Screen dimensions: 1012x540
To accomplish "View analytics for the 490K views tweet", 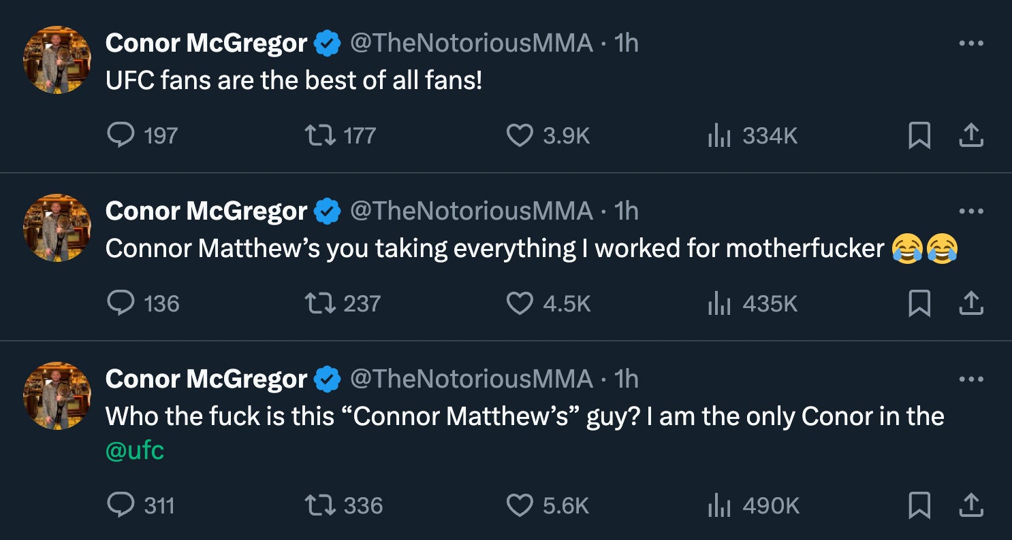I will coord(719,505).
